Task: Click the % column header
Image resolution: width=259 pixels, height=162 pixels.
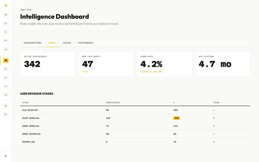Action: 174,102
